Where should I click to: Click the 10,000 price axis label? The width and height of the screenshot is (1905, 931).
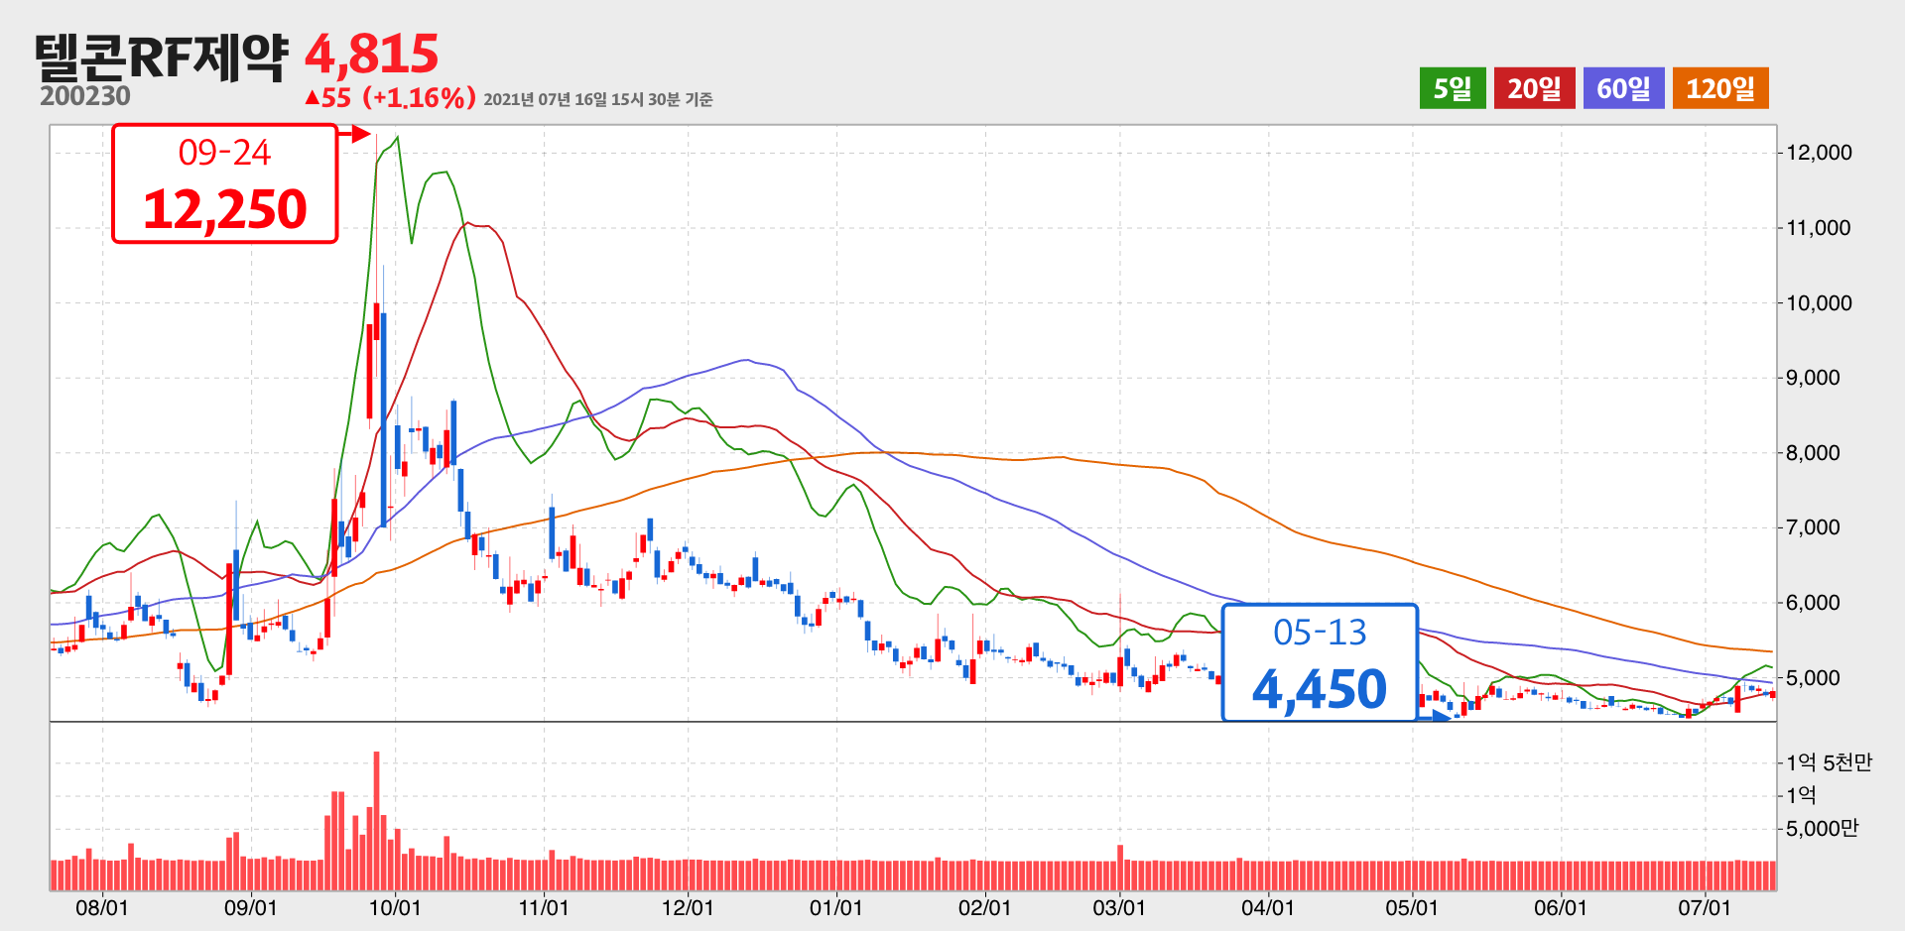[x=1819, y=303]
